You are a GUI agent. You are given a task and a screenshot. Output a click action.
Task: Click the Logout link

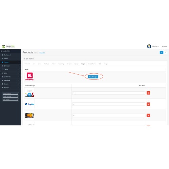tap(165, 46)
